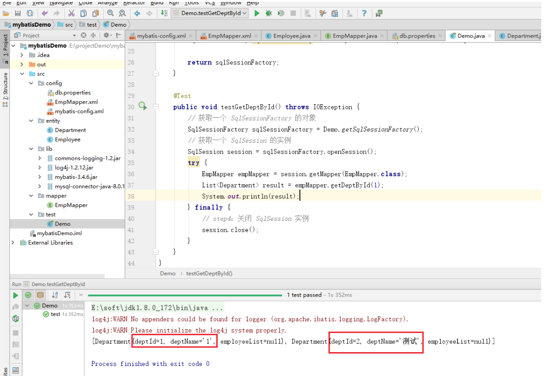Click the scroll-from-source target icon in Project panel
556x376 pixels.
pos(83,35)
